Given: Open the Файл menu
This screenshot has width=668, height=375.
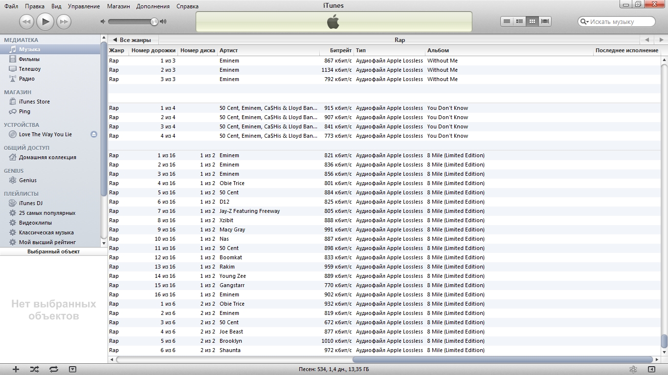Looking at the screenshot, I should [x=11, y=6].
